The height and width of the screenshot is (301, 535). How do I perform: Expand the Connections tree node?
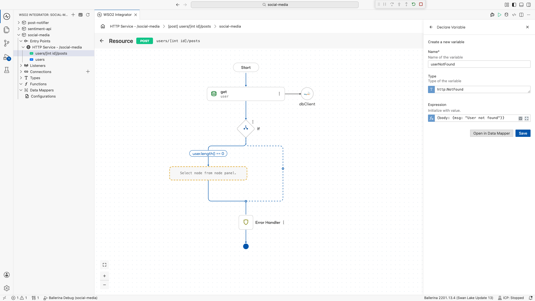tap(21, 72)
